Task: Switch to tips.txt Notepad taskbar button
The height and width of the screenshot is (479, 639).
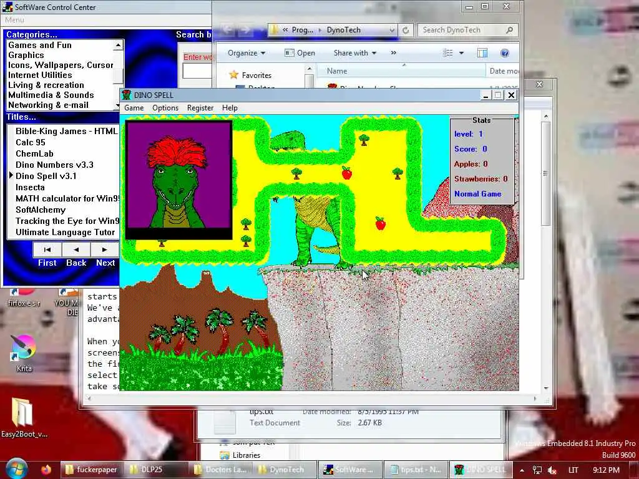Action: coord(416,470)
